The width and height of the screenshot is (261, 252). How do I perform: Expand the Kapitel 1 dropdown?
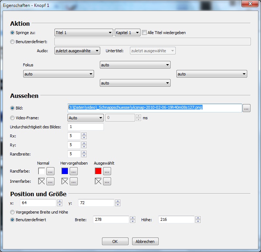[127, 33]
